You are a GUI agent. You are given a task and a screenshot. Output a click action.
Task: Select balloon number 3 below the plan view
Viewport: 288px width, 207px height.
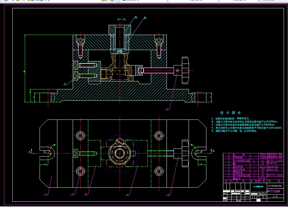click(86, 194)
